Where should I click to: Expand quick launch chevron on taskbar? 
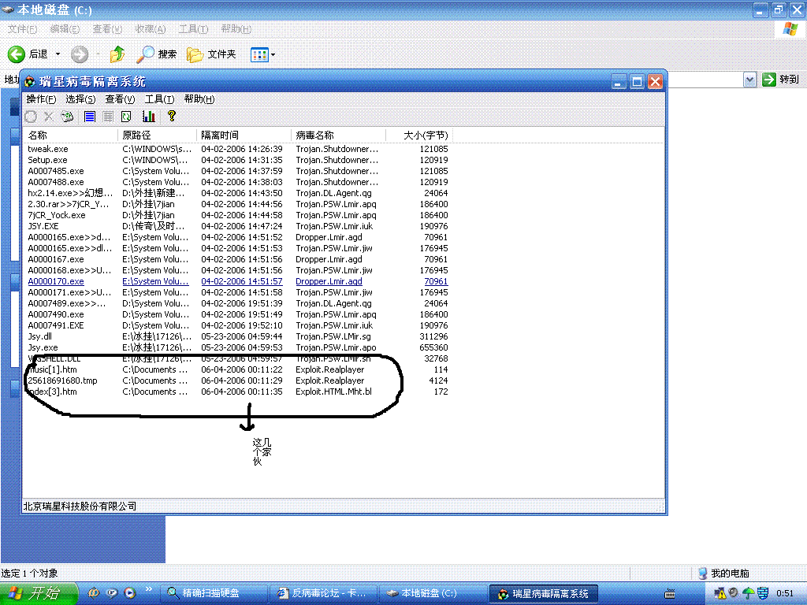[x=149, y=589]
